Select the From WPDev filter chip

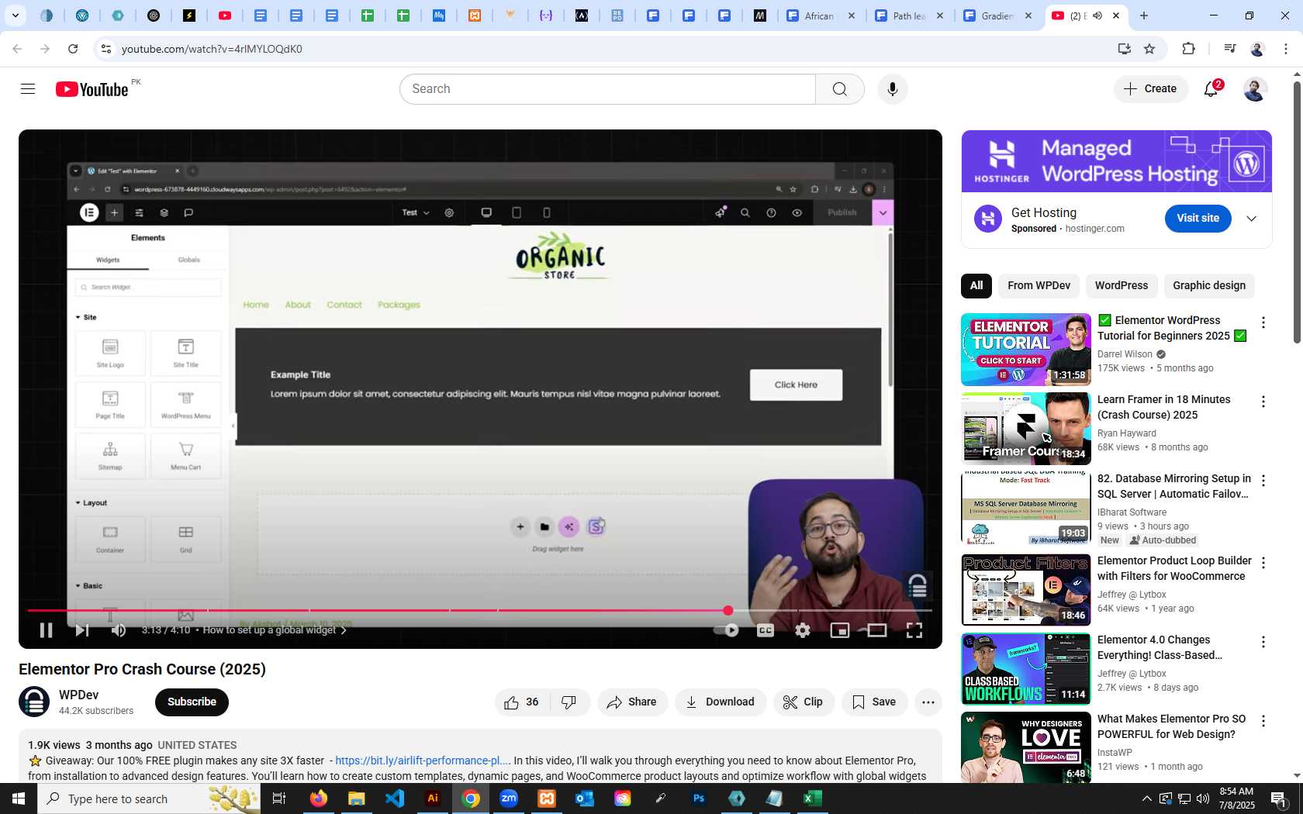tap(1039, 286)
